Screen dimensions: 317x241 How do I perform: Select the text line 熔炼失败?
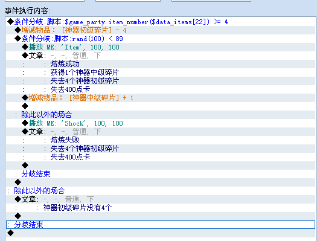[x=161, y=140]
